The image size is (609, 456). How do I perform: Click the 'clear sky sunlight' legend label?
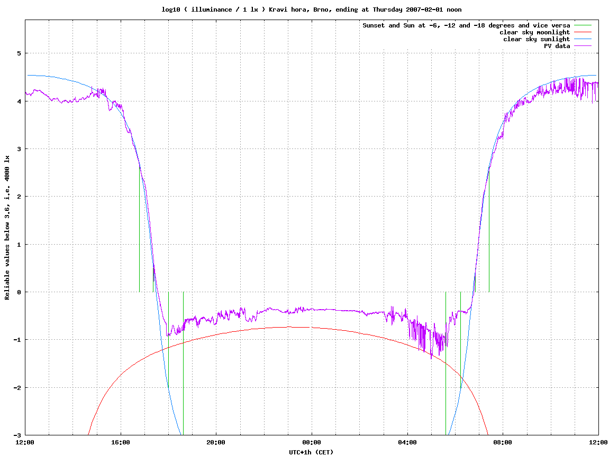tap(537, 39)
